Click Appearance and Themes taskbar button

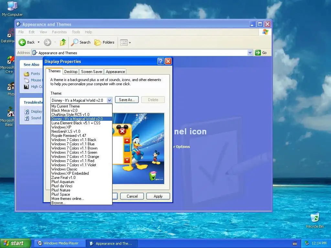click(112, 243)
